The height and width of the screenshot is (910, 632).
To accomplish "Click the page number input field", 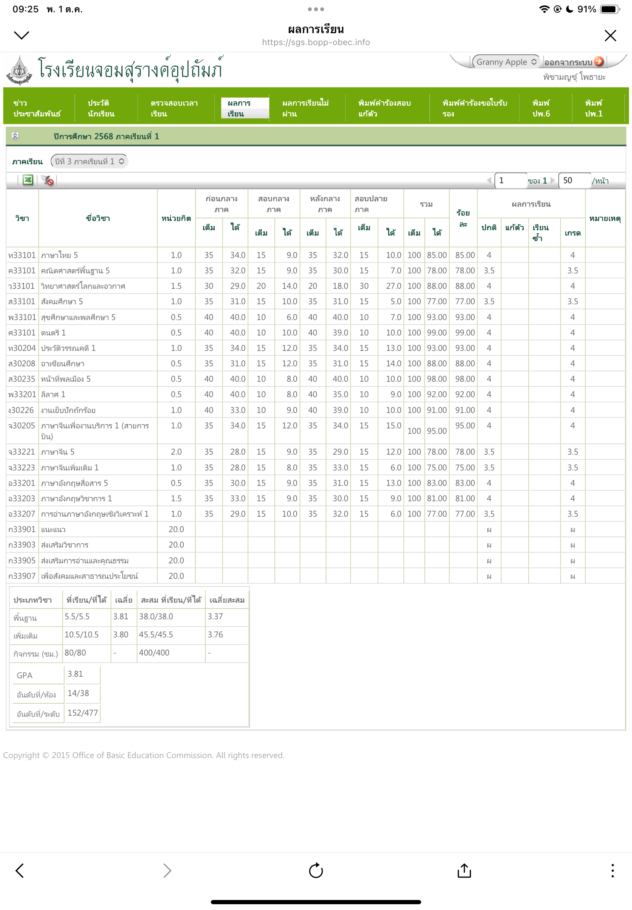I will click(x=510, y=181).
